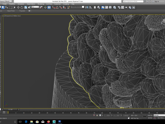
Task: Activate the Select and Place tool
Action: 29,8
